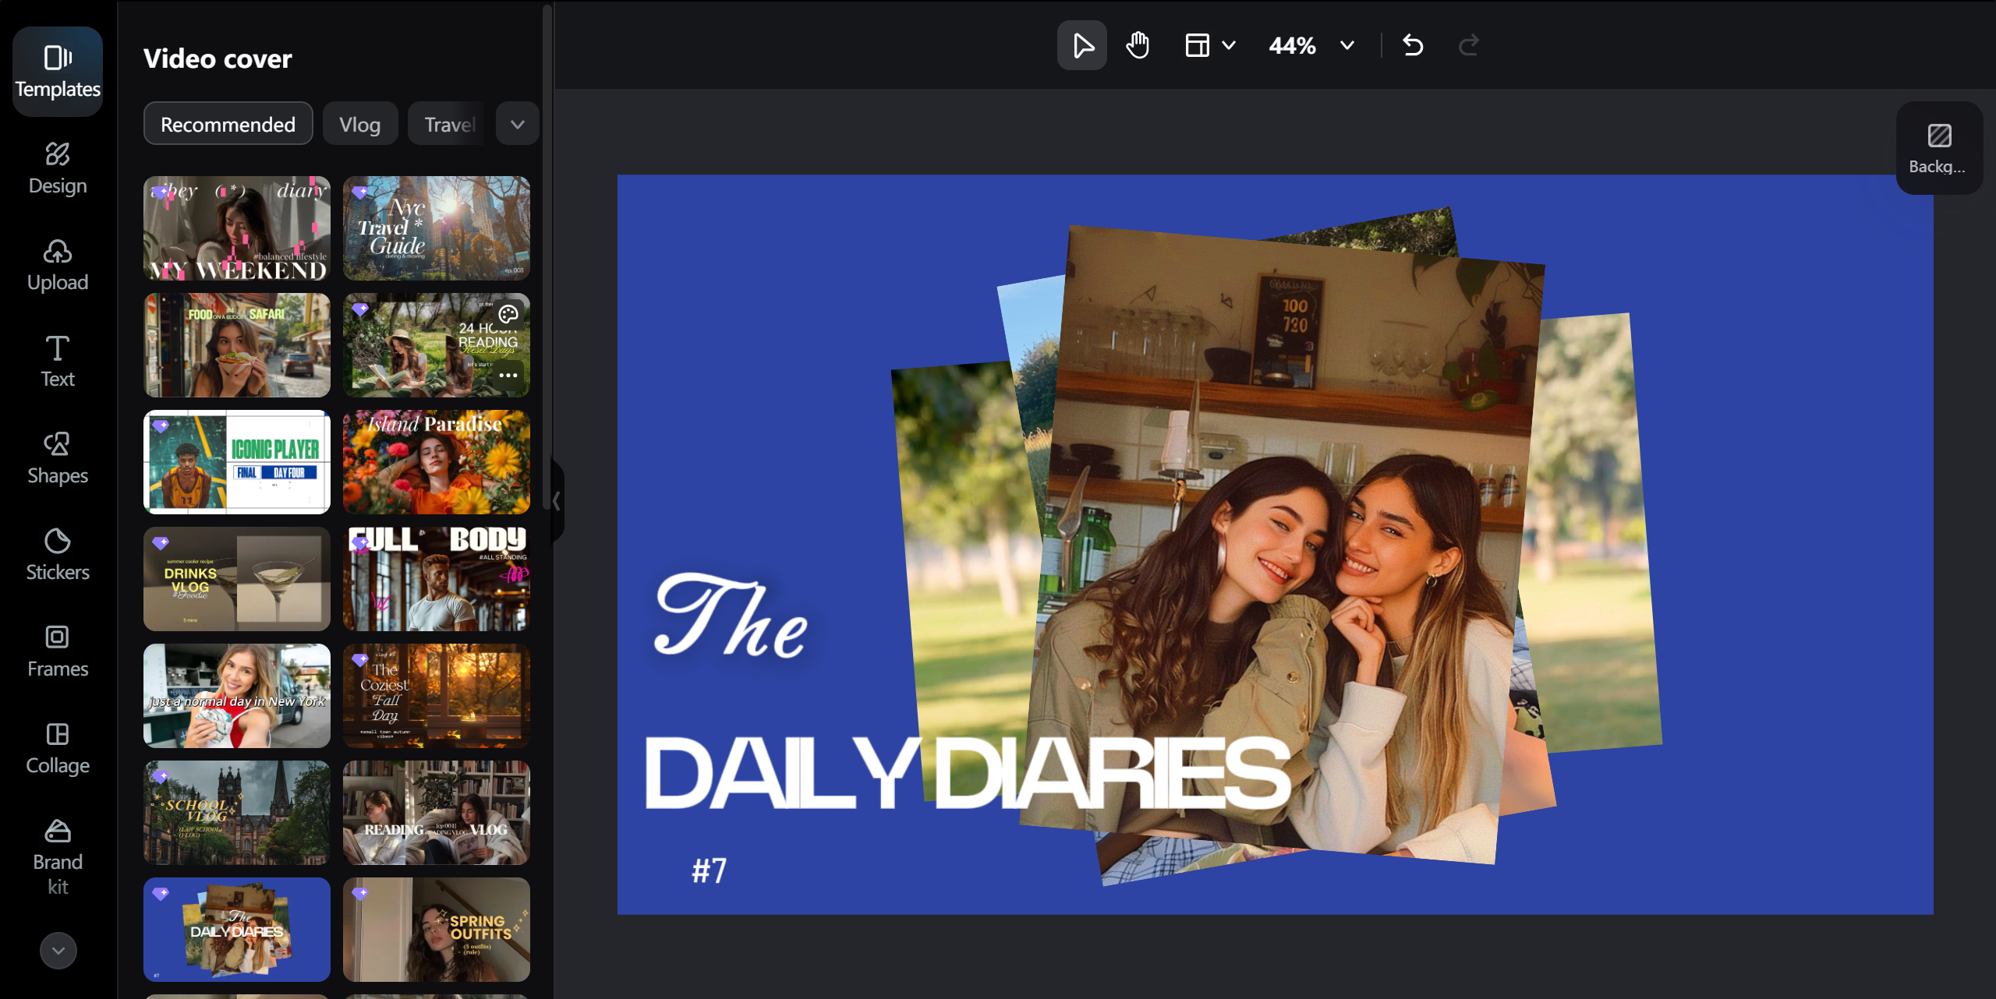The image size is (1996, 999).
Task: Open the Brand kit panel
Action: [x=57, y=849]
